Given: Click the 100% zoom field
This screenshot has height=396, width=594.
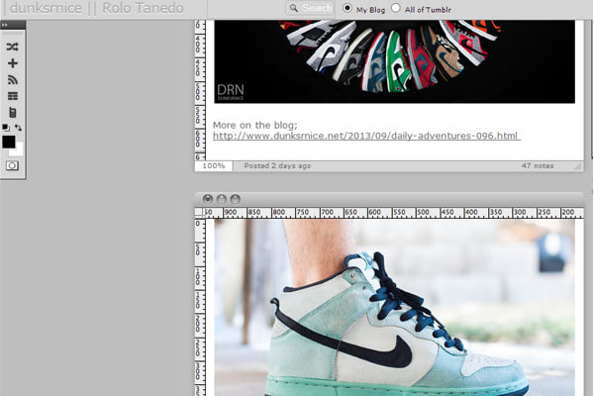Looking at the screenshot, I should 214,166.
